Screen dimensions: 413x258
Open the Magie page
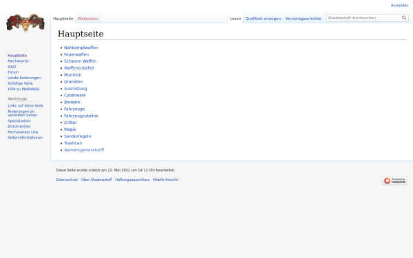[x=70, y=129]
